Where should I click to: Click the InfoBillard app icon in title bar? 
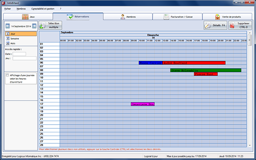[x=3, y=3]
